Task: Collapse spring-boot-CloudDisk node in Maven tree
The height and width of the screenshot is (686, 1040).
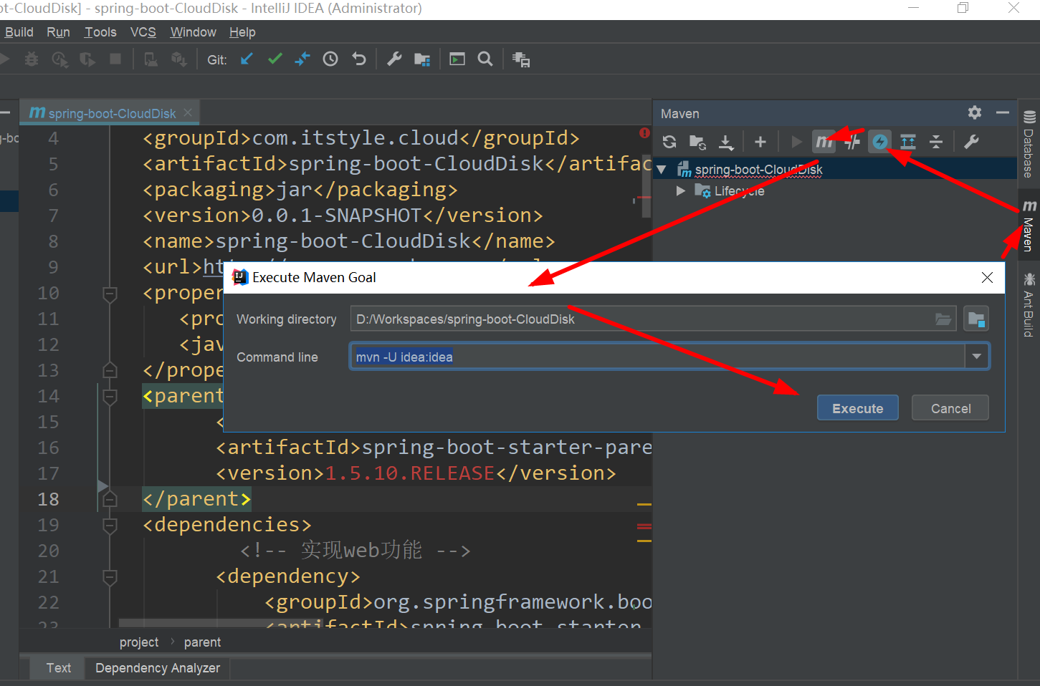Action: pyautogui.click(x=662, y=170)
